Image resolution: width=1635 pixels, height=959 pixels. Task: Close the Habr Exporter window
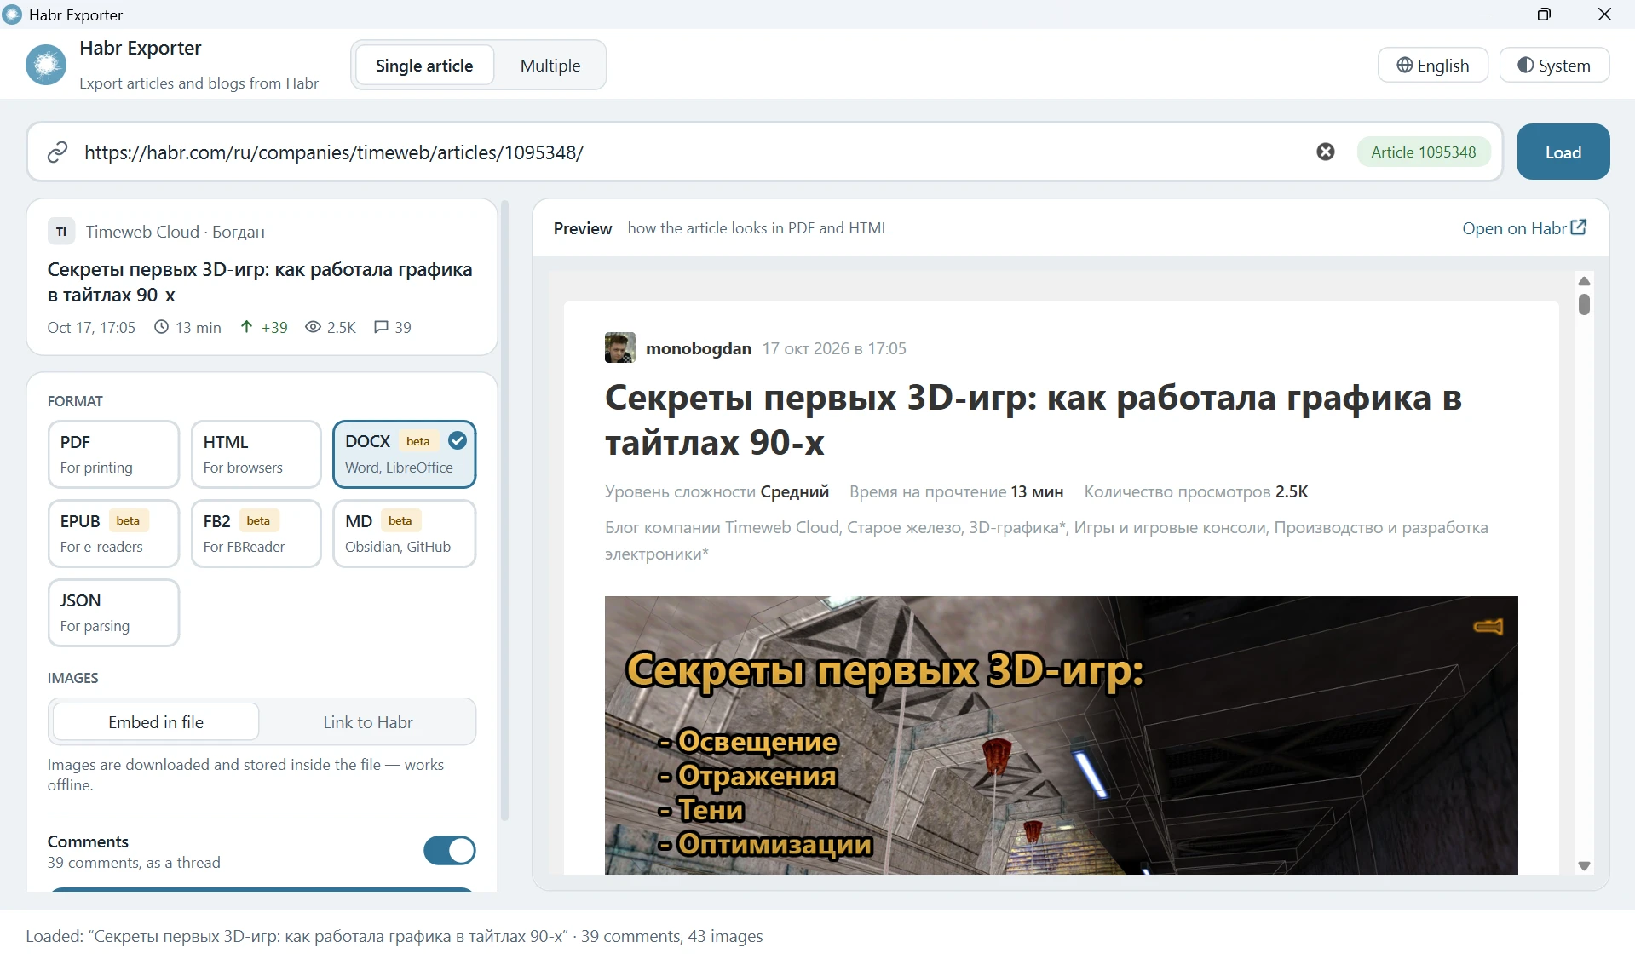click(x=1604, y=14)
